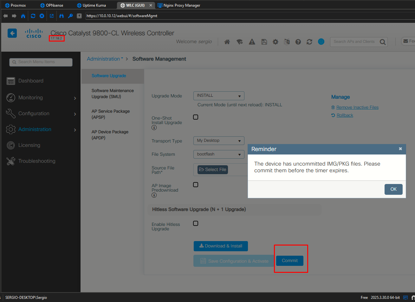Viewport: 415px width, 302px height.
Task: Click the save configuration floppy icon
Action: (x=264, y=42)
